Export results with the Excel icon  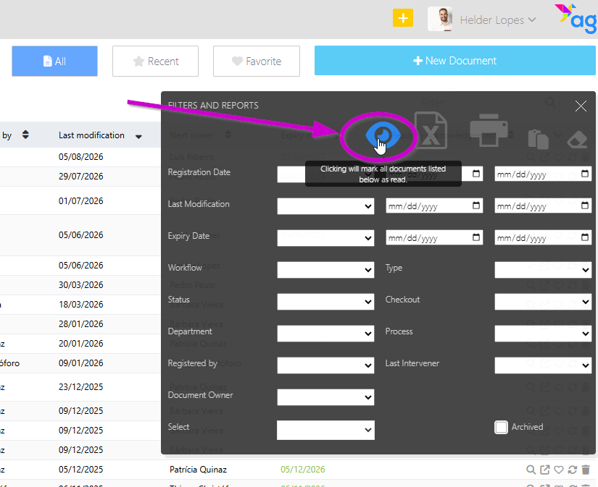point(431,130)
